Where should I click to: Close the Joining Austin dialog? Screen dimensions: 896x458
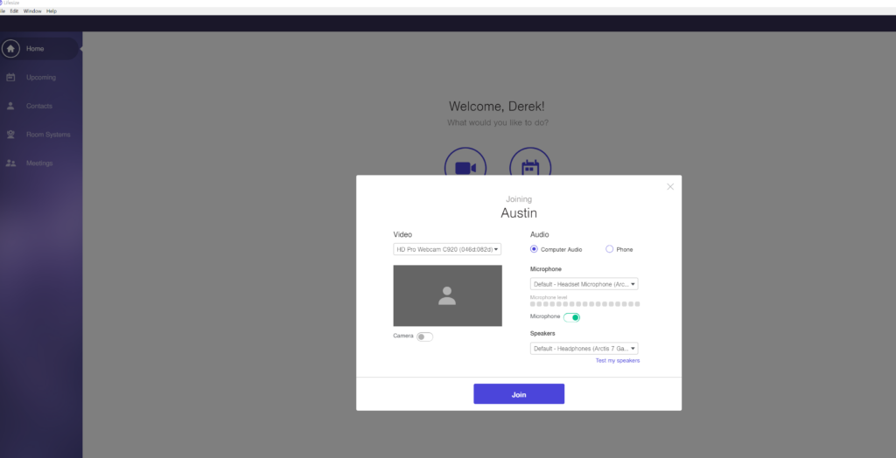tap(670, 187)
